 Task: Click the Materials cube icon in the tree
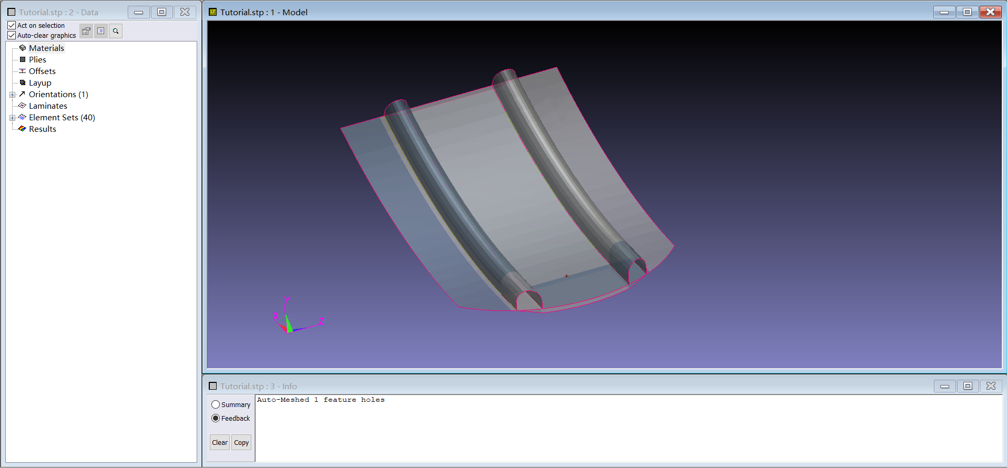(23, 48)
